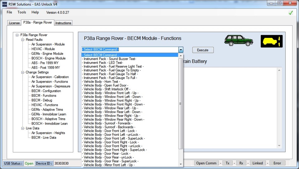Choose Instrument Pack - Sound Buzzer Test
This screenshot has height=169, width=299.
130,59
